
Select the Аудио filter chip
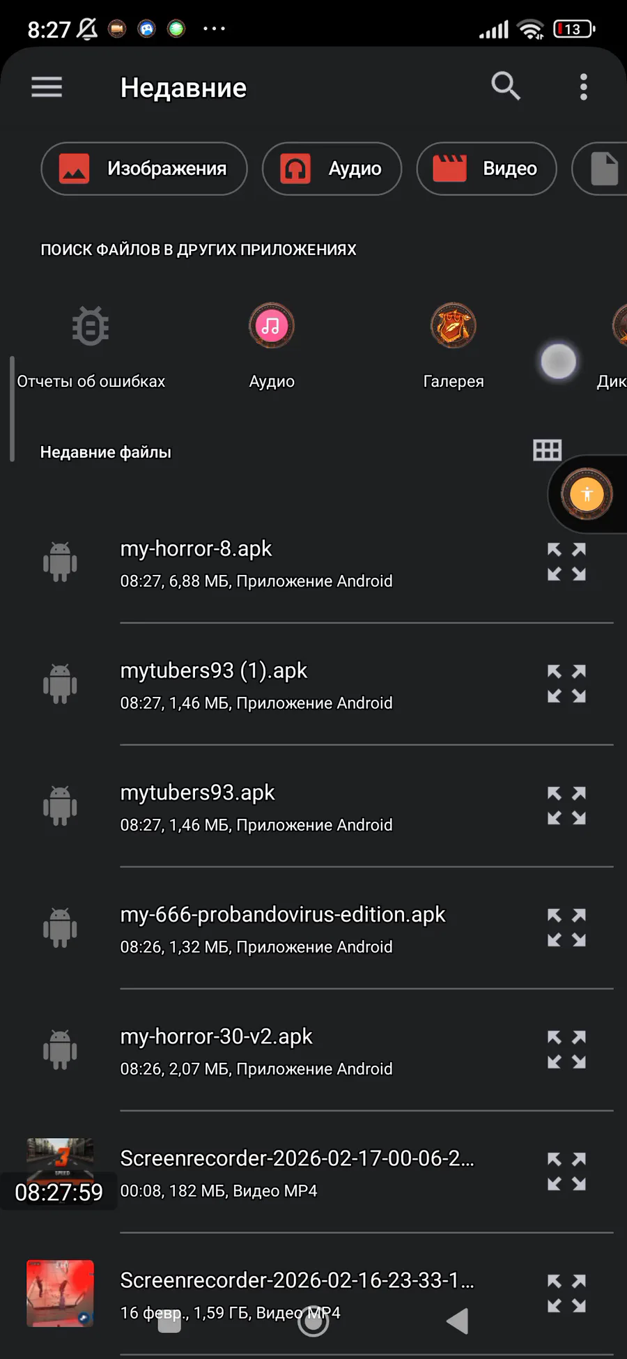[332, 169]
